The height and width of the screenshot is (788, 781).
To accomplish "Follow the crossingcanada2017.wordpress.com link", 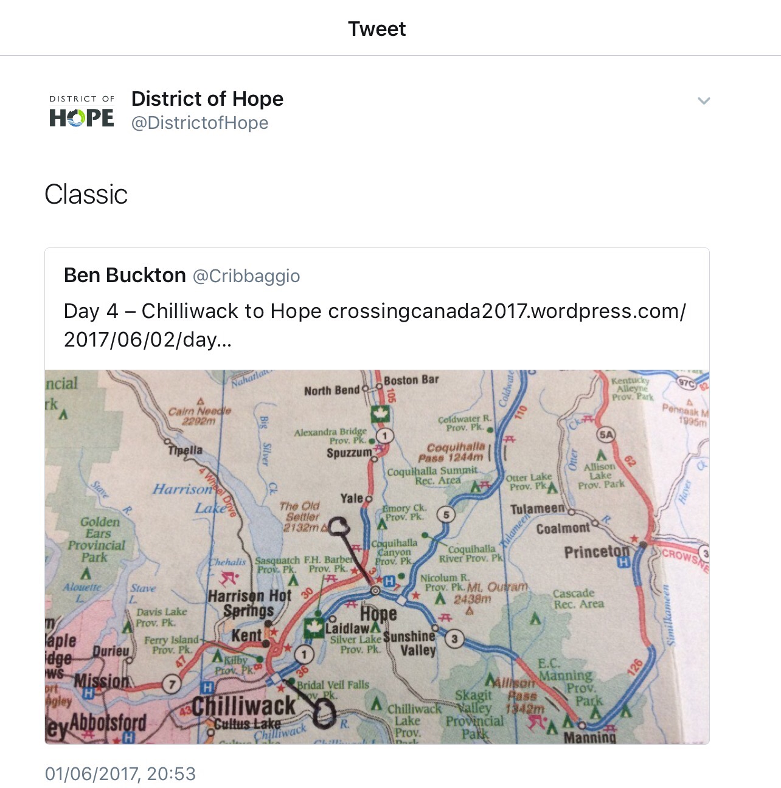I will click(507, 311).
